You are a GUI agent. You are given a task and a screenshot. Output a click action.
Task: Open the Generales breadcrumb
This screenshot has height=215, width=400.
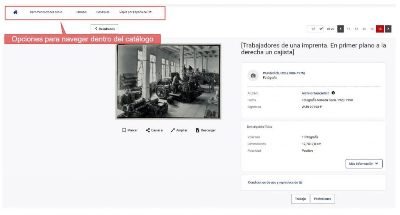[x=103, y=12]
